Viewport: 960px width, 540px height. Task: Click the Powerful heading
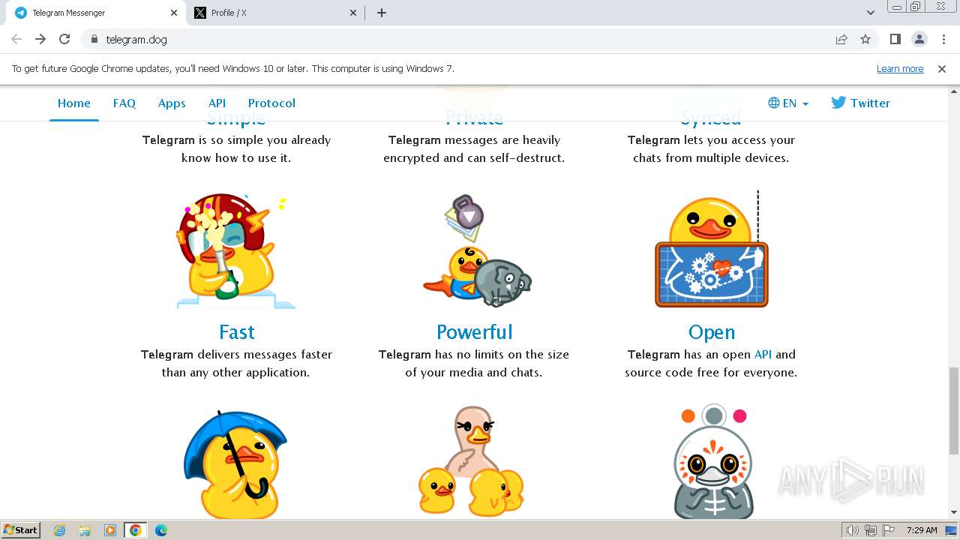(x=475, y=332)
